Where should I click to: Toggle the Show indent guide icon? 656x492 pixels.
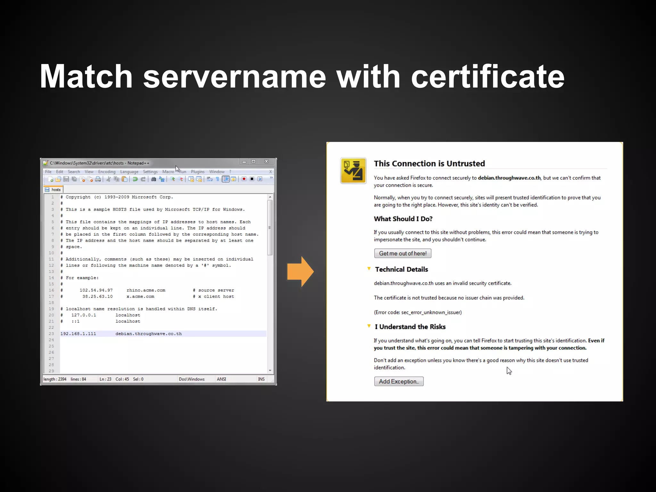tap(226, 179)
